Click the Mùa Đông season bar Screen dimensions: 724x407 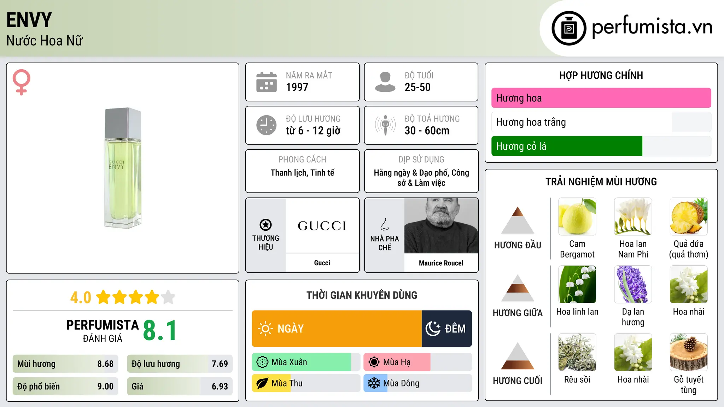tap(418, 383)
